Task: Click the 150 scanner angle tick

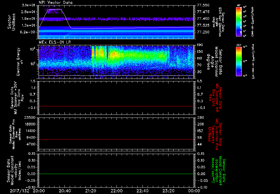Action: point(200,52)
